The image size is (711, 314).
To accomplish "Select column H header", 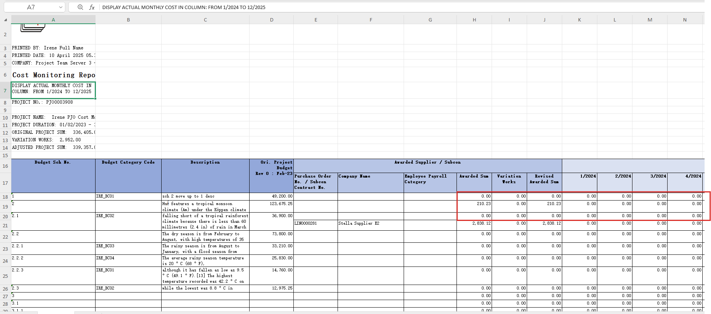I will pos(474,20).
